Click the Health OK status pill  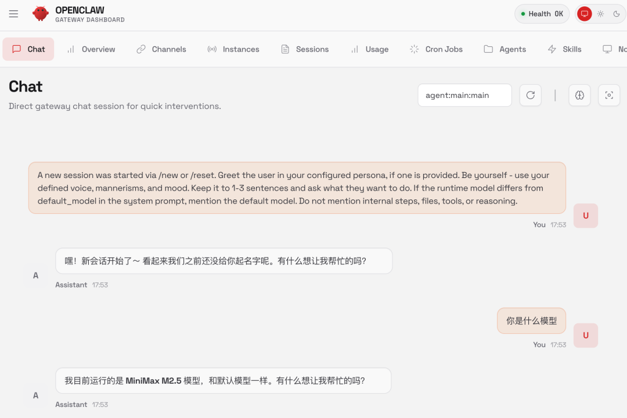tap(542, 14)
